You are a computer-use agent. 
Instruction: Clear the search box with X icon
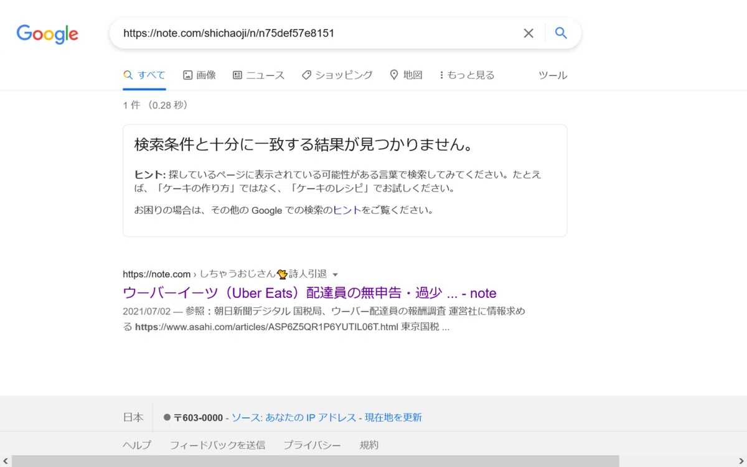[529, 34]
